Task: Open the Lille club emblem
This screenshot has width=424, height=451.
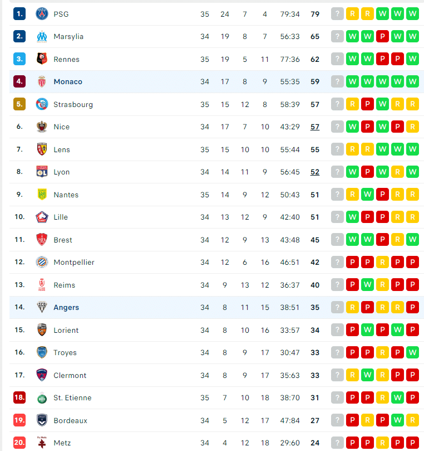Action: (x=42, y=217)
